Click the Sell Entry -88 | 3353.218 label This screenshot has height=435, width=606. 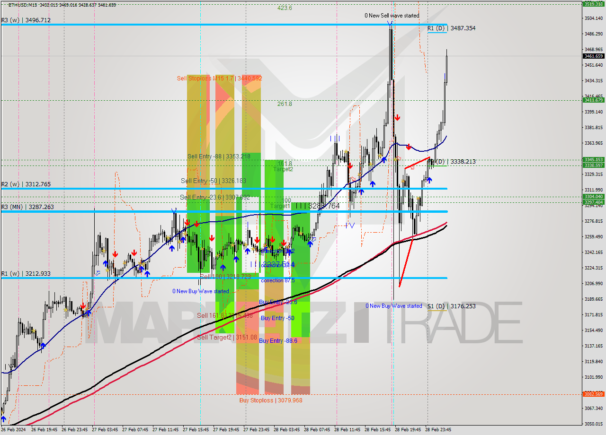pos(219,157)
